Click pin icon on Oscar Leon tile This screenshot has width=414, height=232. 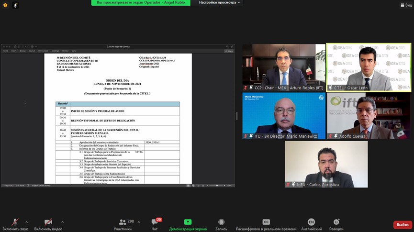(330, 88)
